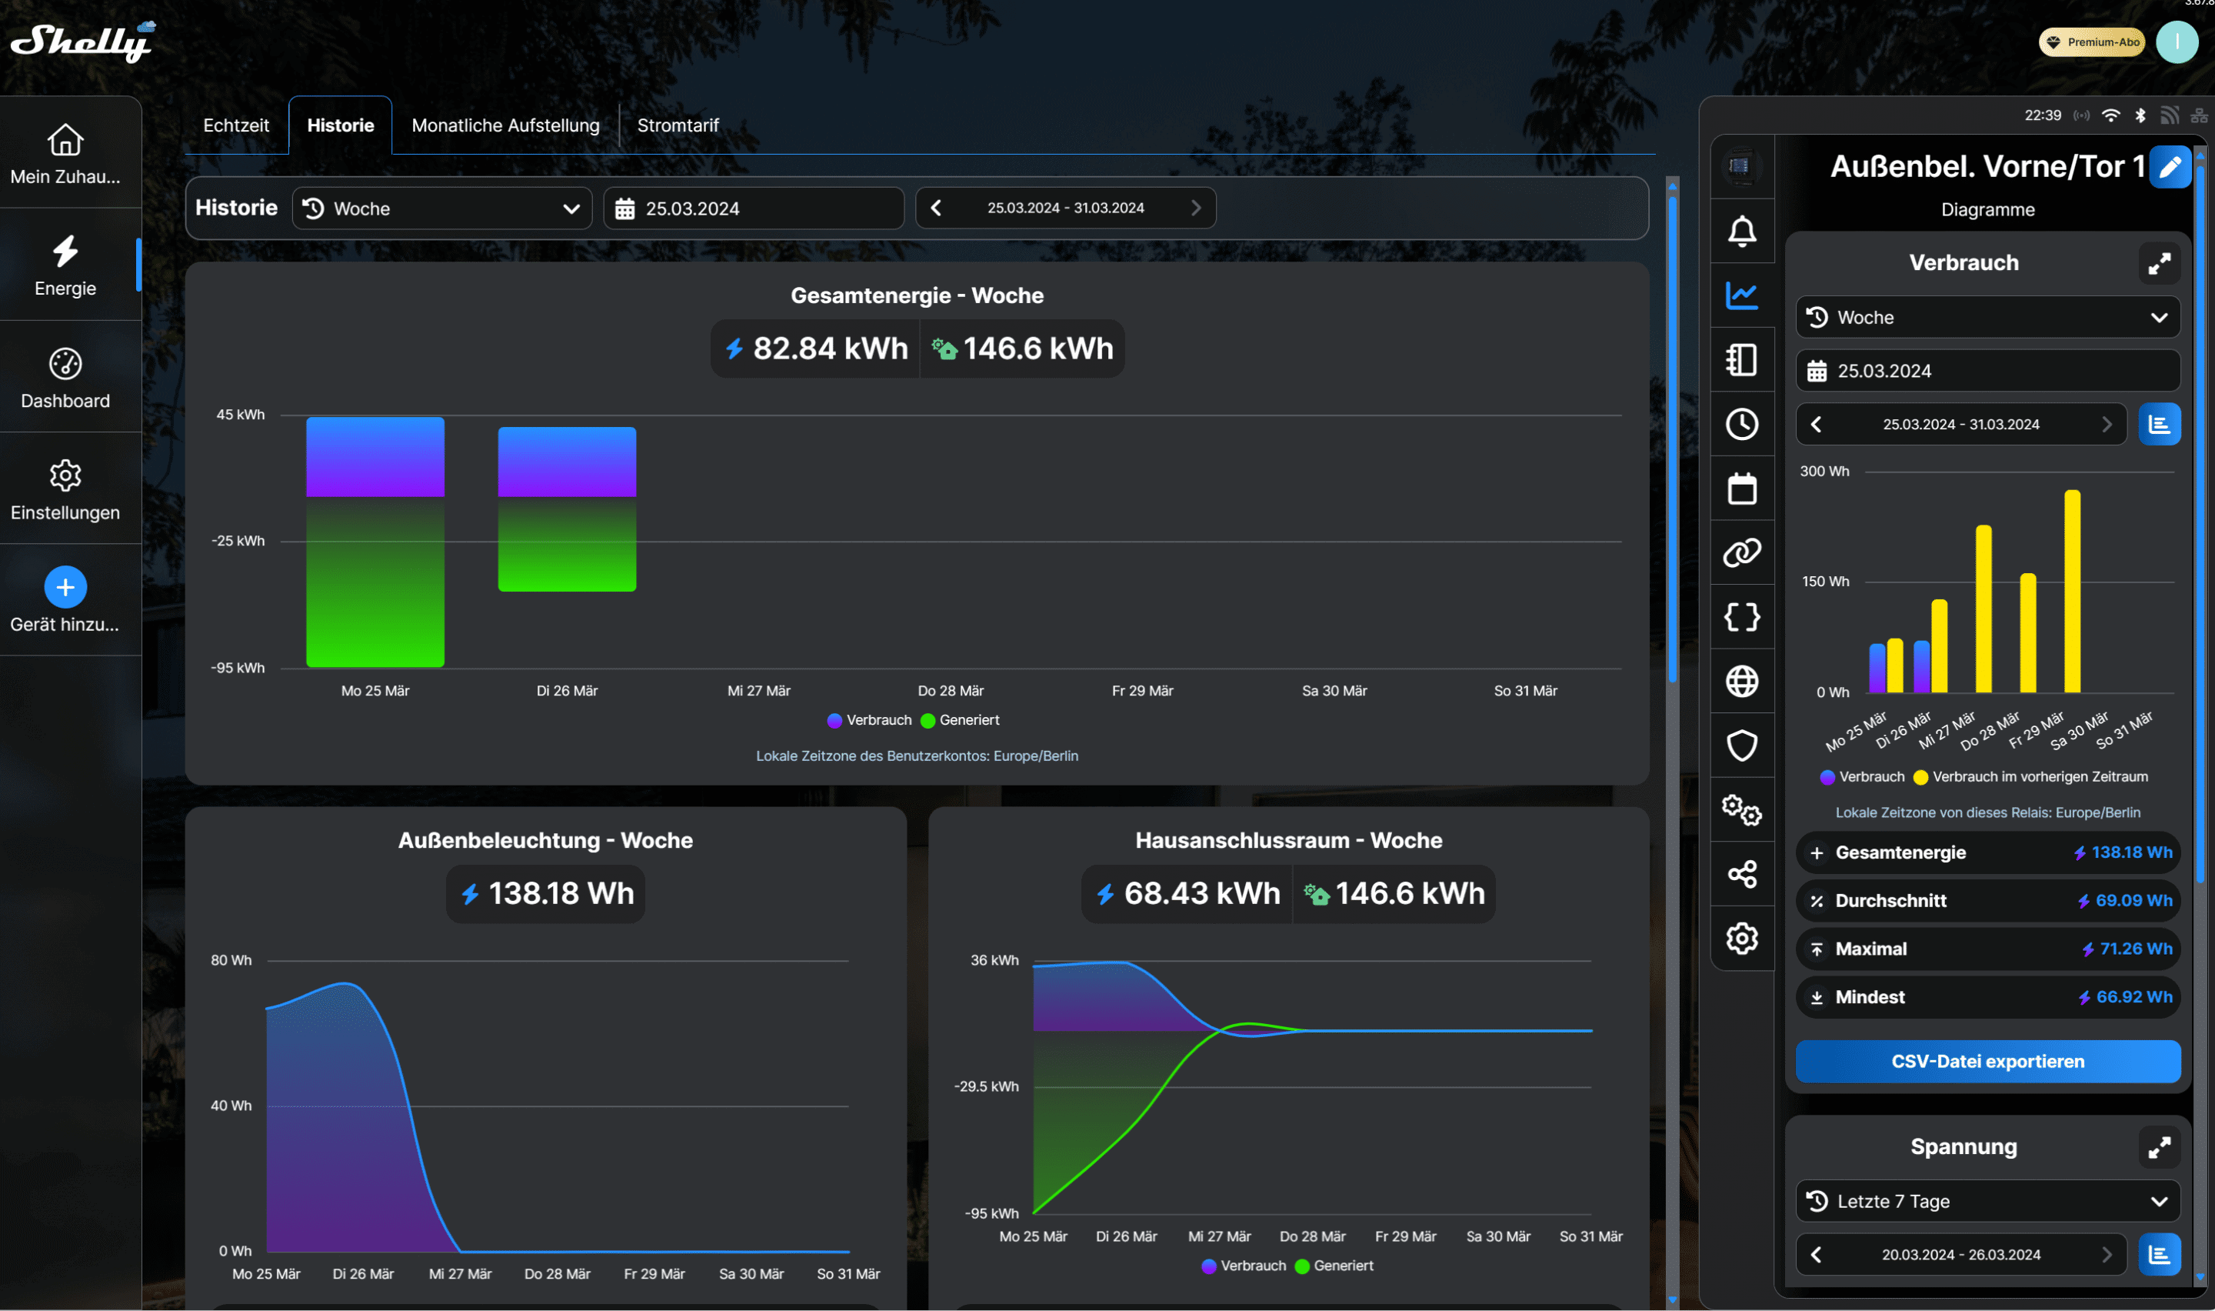Switch to the Echtzeit tab
This screenshot has width=2215, height=1311.
point(235,125)
